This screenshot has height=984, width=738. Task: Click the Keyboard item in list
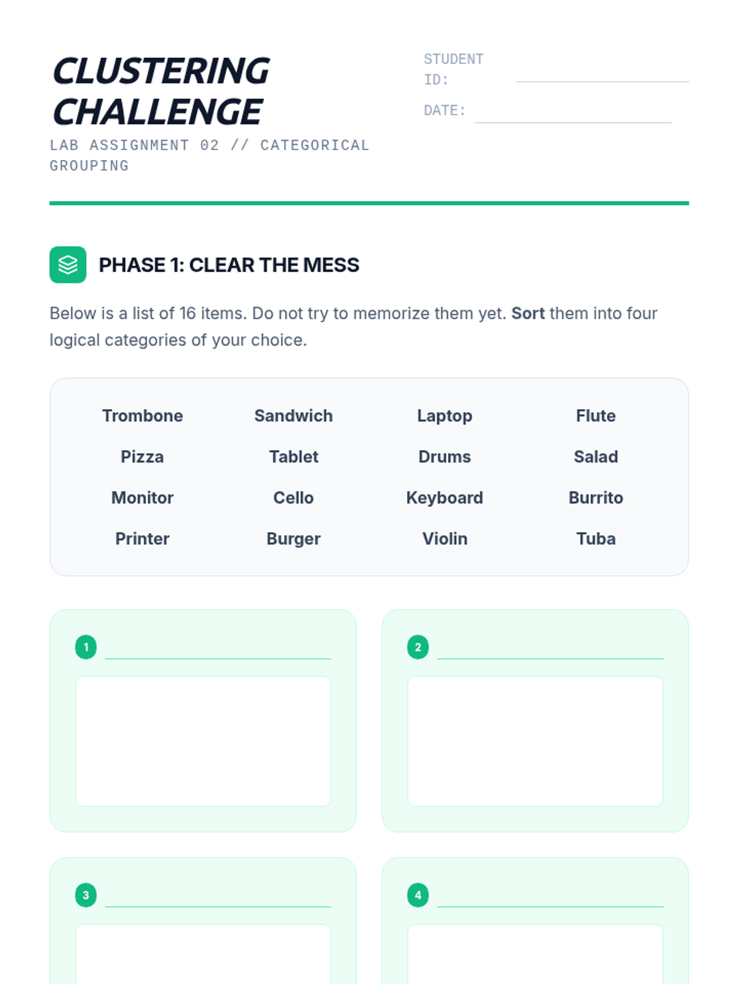click(x=445, y=498)
